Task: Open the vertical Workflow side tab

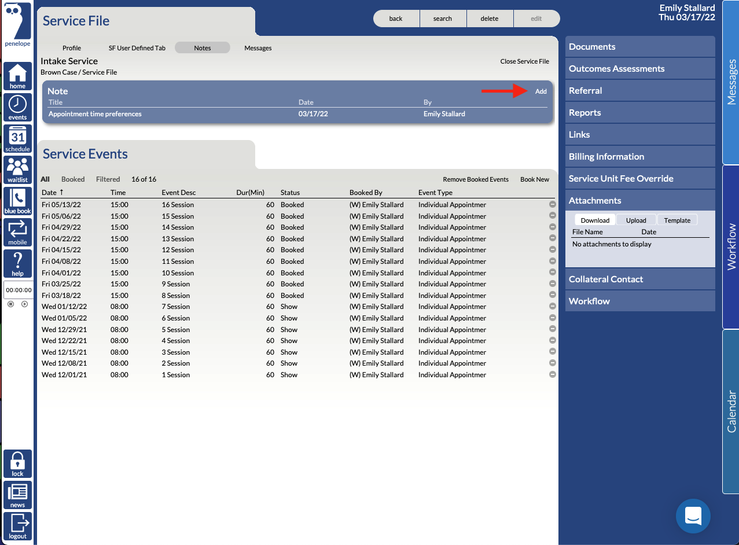Action: [731, 247]
